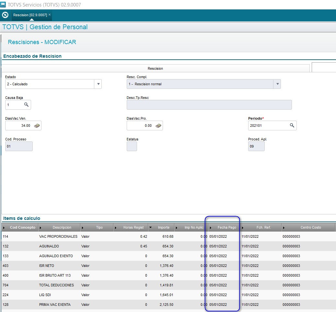Click the Importe value 2,125.50
This screenshot has height=312, width=336.
click(x=167, y=305)
